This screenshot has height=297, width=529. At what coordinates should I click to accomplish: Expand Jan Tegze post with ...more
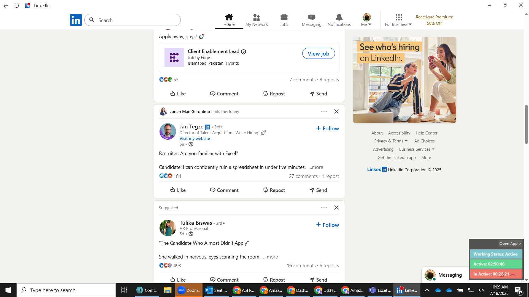[316, 167]
